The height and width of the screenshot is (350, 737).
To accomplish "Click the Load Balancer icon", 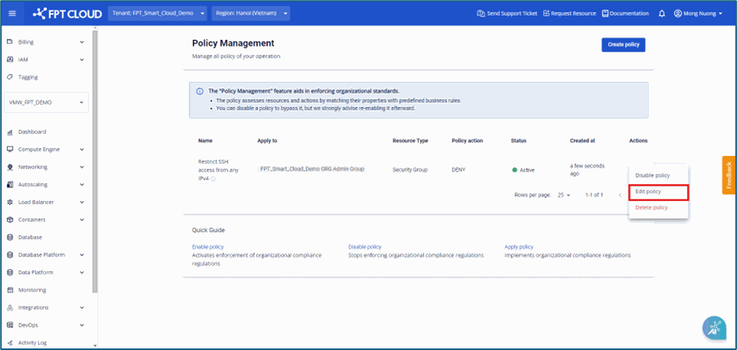I will [x=9, y=202].
